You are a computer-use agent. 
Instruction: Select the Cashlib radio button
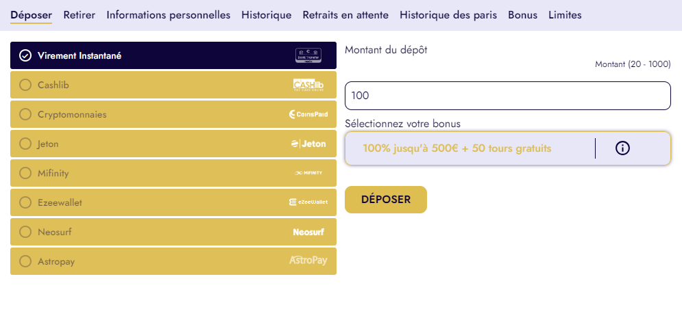pyautogui.click(x=26, y=85)
